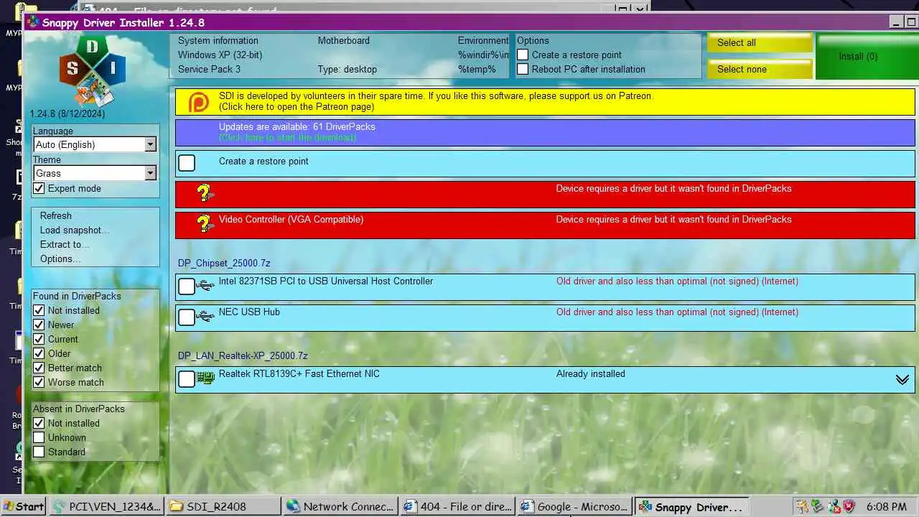
Task: Toggle Expert mode checkbox
Action: pos(39,188)
